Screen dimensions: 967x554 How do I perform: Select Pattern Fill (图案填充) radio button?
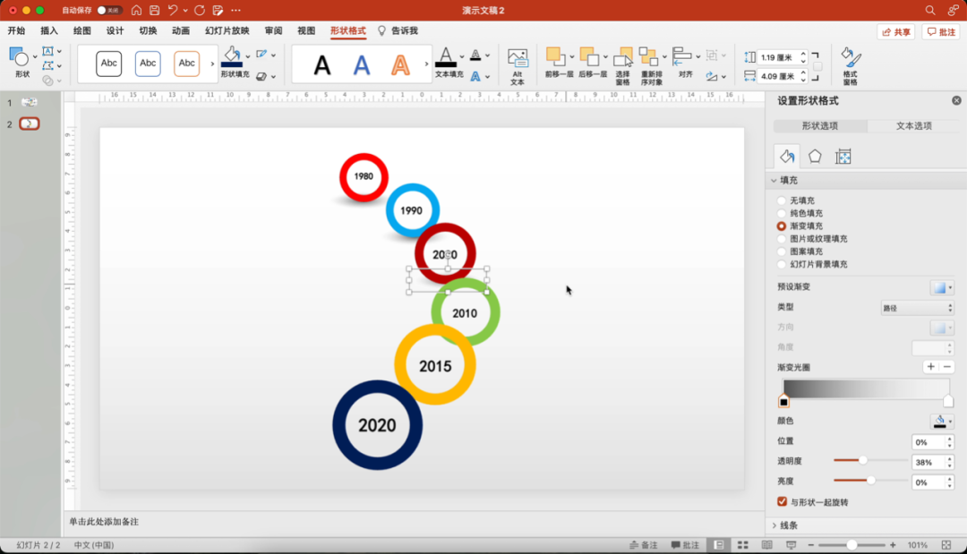(x=782, y=251)
